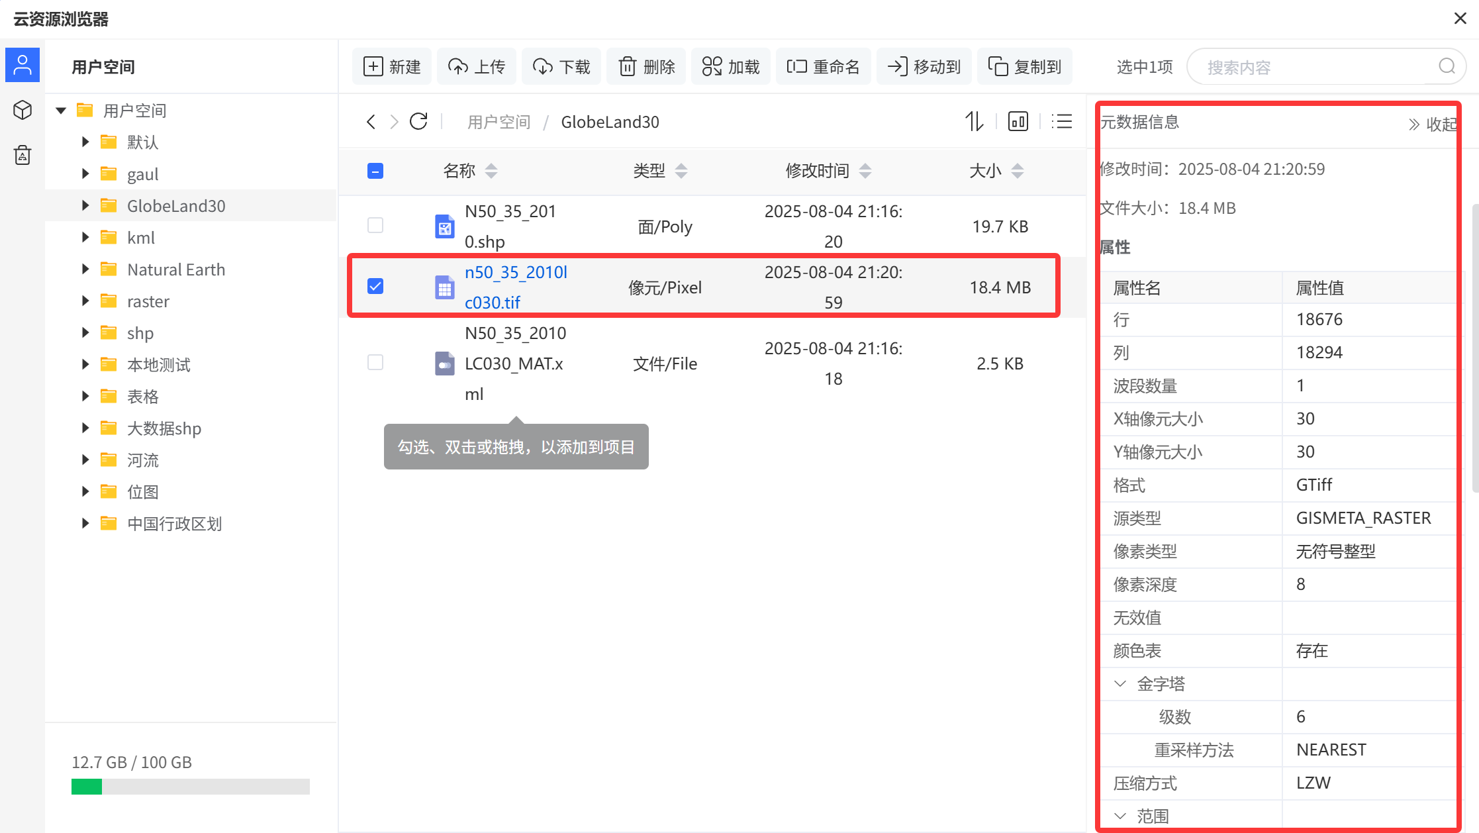Click the 上传 upload toolbar button
This screenshot has width=1479, height=833.
tap(477, 67)
